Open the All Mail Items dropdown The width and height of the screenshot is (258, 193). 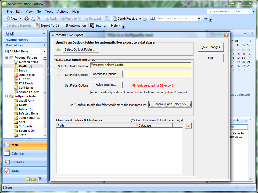(x=44, y=51)
